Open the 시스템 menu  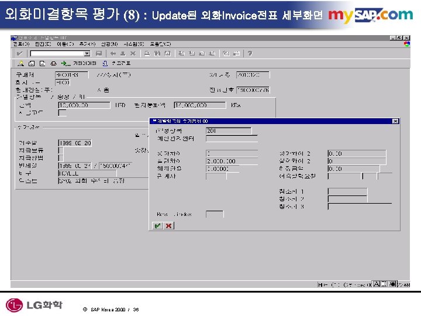point(134,44)
